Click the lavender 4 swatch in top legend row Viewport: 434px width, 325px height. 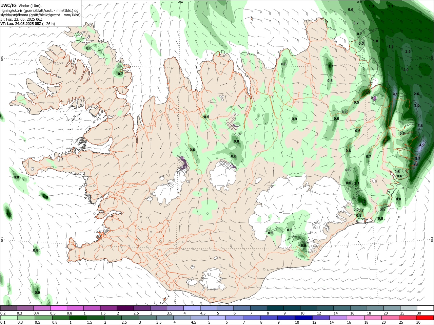coord(192,308)
